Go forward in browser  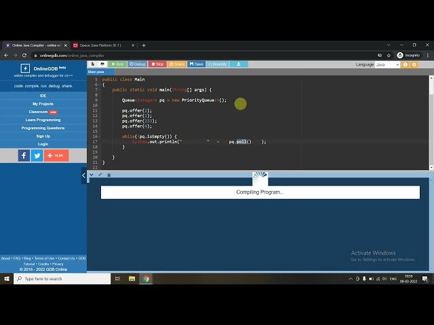(x=15, y=56)
